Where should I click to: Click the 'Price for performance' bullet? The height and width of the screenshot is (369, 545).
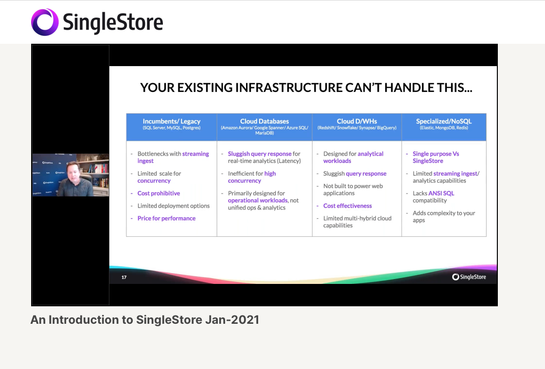[x=166, y=218]
